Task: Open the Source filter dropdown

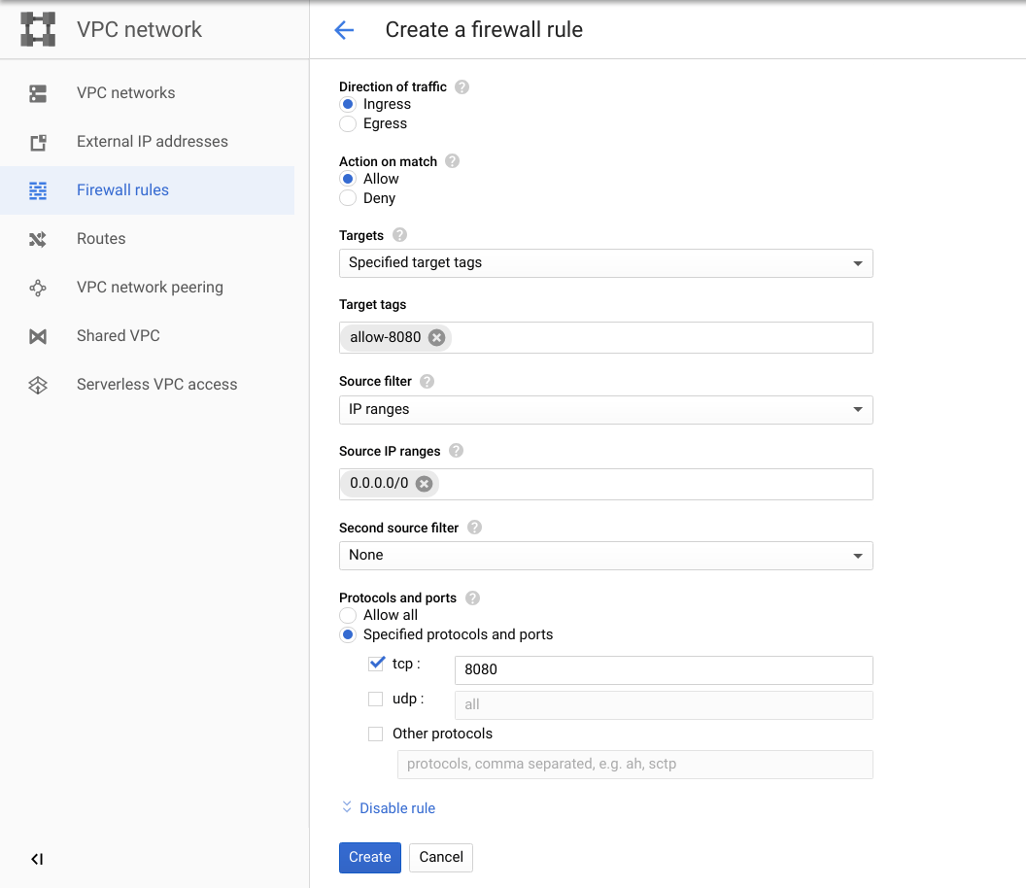Action: pyautogui.click(x=605, y=410)
